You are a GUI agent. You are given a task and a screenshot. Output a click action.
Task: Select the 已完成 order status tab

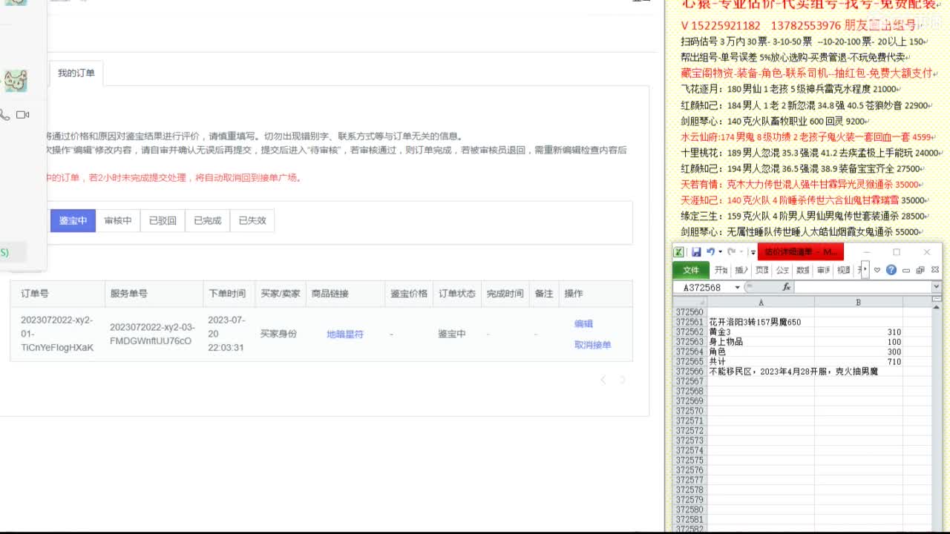coord(207,220)
